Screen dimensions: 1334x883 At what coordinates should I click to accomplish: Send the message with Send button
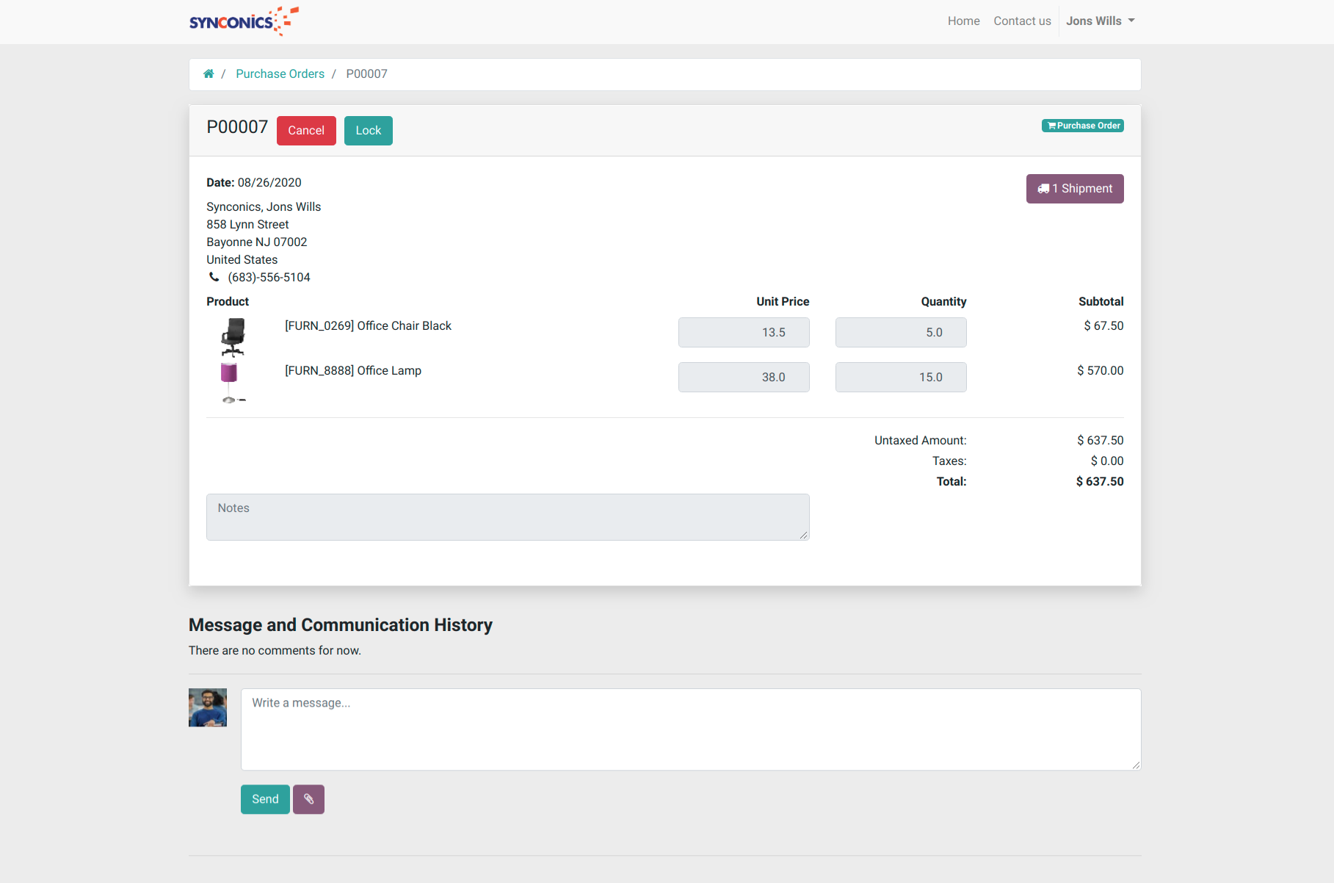click(x=265, y=799)
